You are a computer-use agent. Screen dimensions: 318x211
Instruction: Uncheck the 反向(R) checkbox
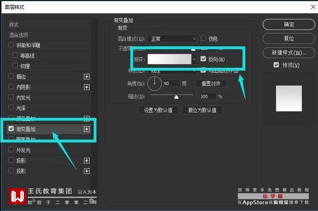[x=203, y=59]
